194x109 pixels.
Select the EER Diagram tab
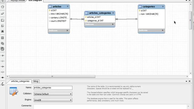click(x=35, y=1)
